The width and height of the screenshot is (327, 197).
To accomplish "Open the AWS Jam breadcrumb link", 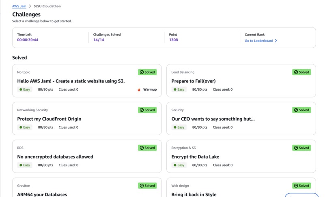I will pos(19,6).
